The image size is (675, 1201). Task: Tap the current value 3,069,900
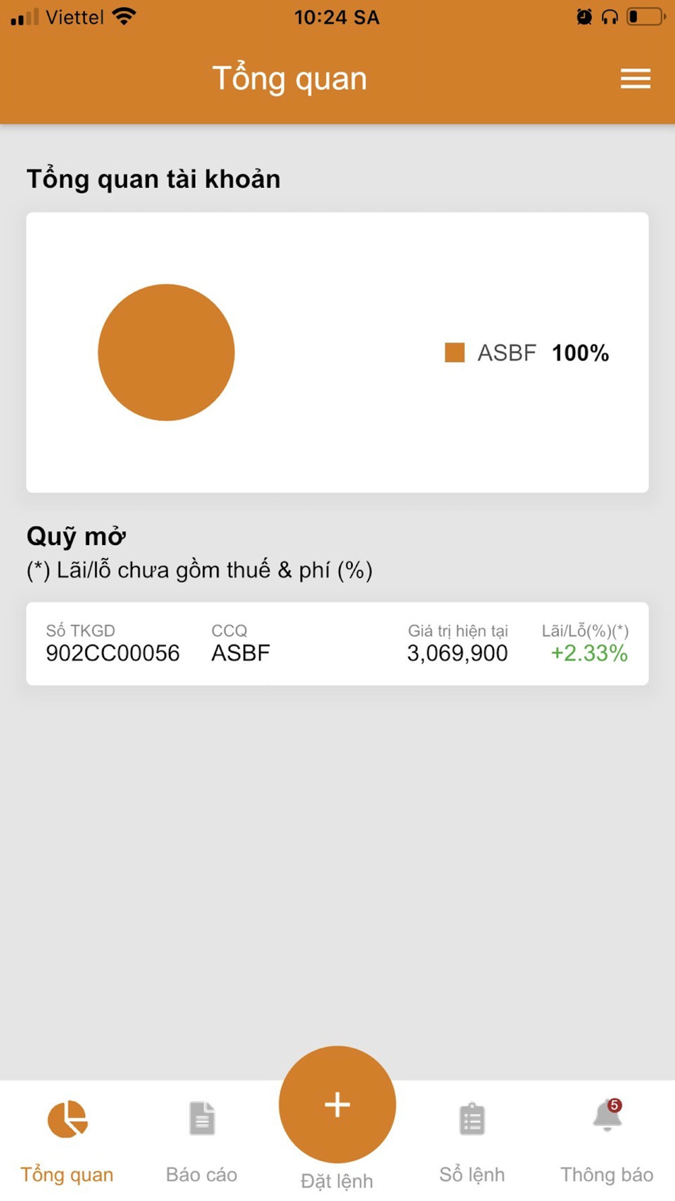click(457, 653)
